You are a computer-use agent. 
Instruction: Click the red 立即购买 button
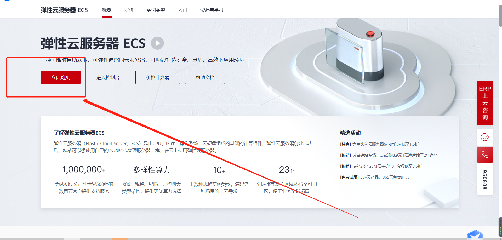pos(60,77)
